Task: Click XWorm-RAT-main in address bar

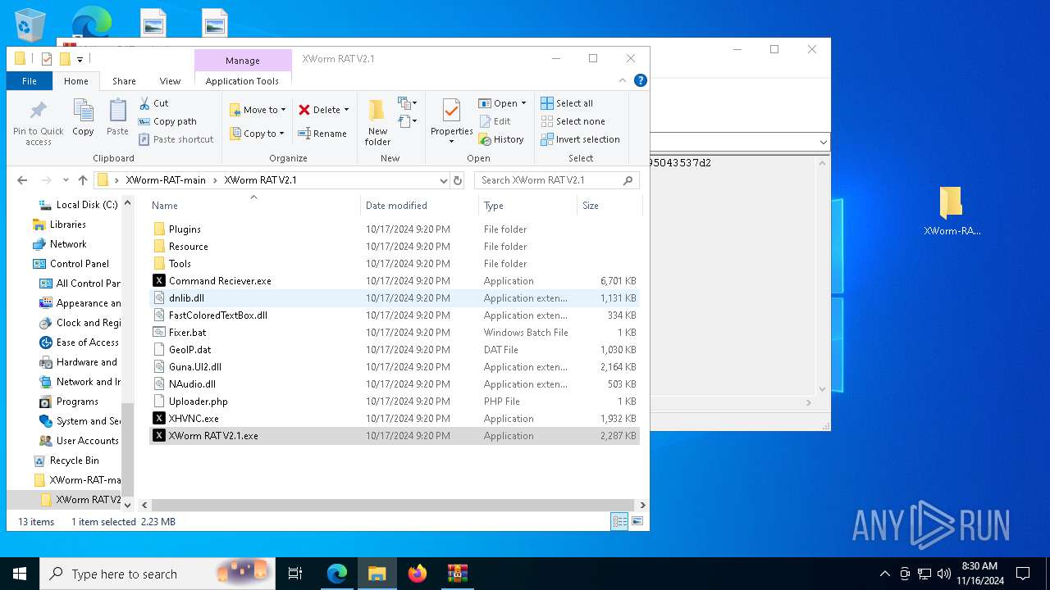Action: 166,180
